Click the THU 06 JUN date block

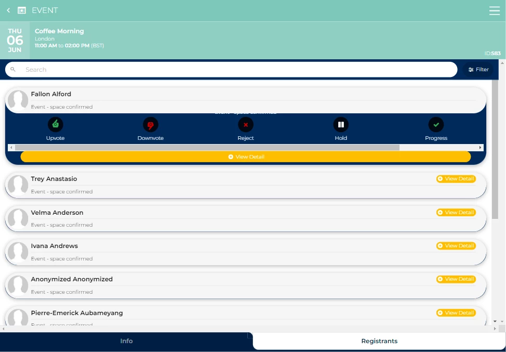point(15,41)
